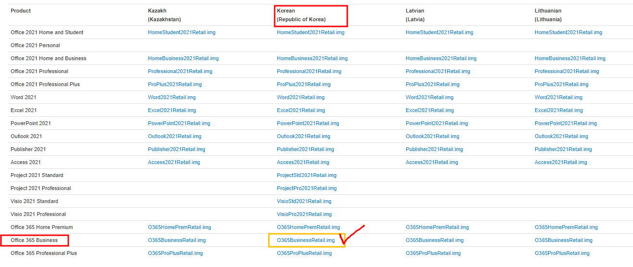Download Latvian O365ProPlusRetail.img
The image size is (633, 267).
pyautogui.click(x=433, y=253)
